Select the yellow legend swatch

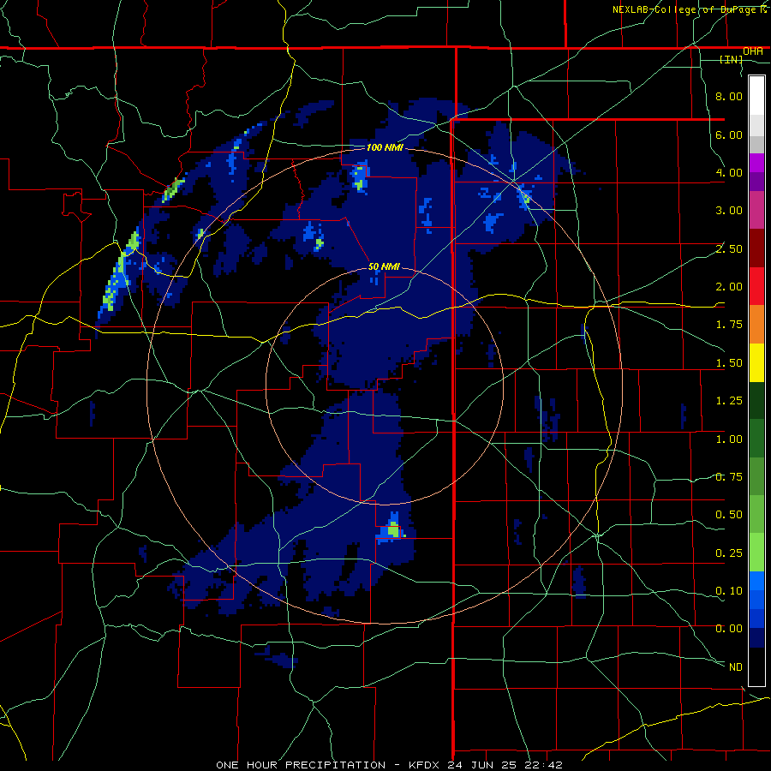click(756, 362)
